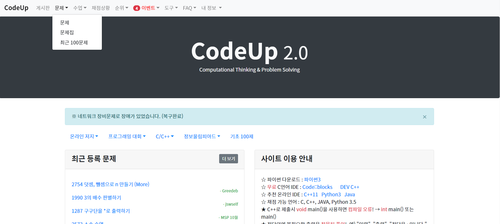The width and height of the screenshot is (500, 224).
Task: Click the 파이썬3 download link
Action: point(312,180)
